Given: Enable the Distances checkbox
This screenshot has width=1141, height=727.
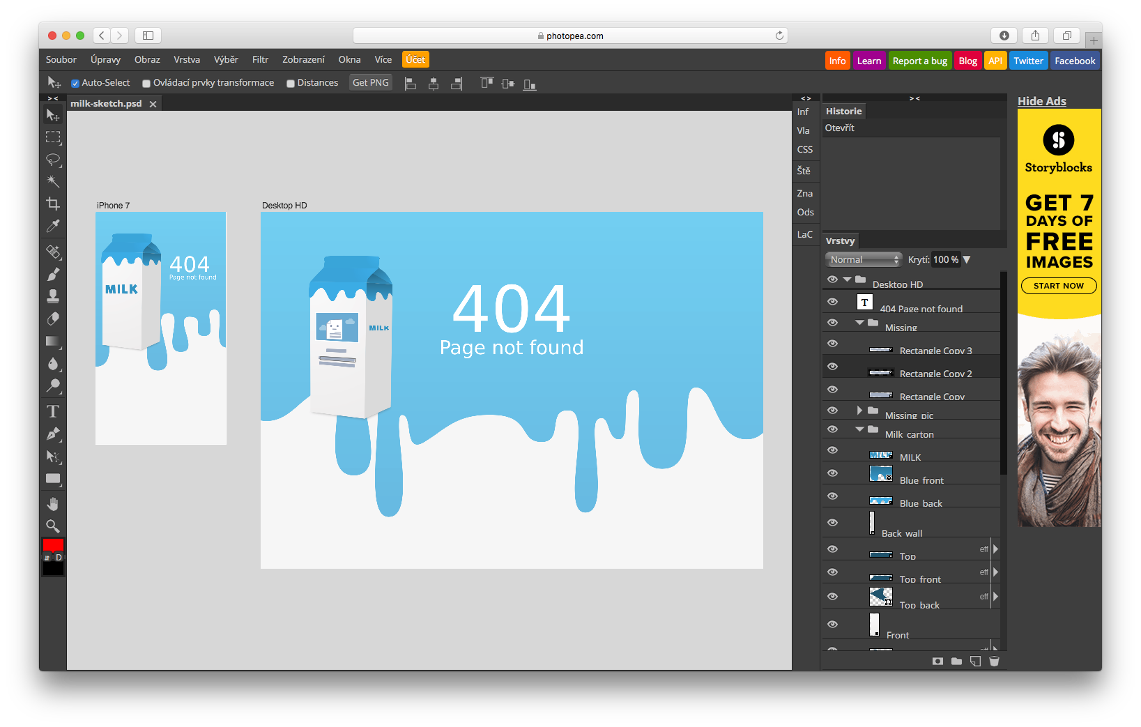Looking at the screenshot, I should (291, 84).
